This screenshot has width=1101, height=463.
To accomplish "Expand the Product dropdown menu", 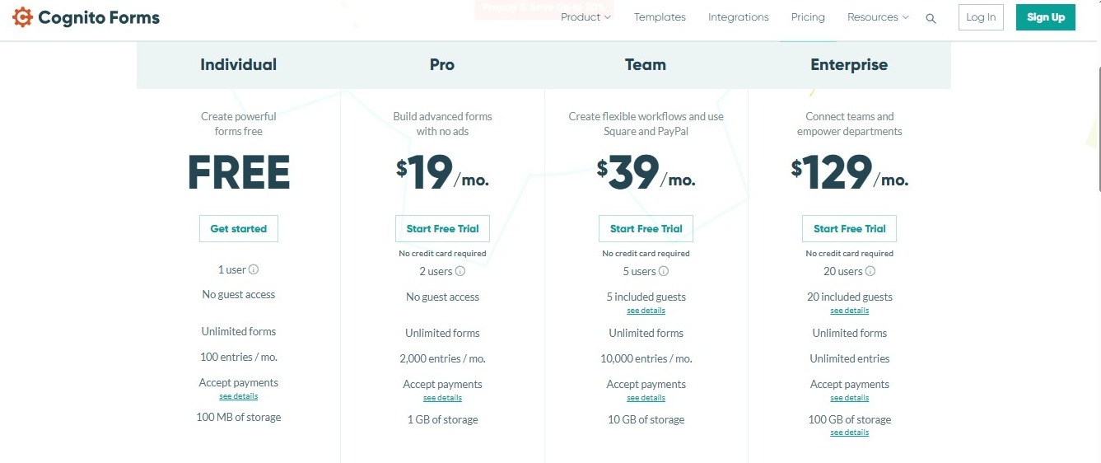I will point(585,17).
